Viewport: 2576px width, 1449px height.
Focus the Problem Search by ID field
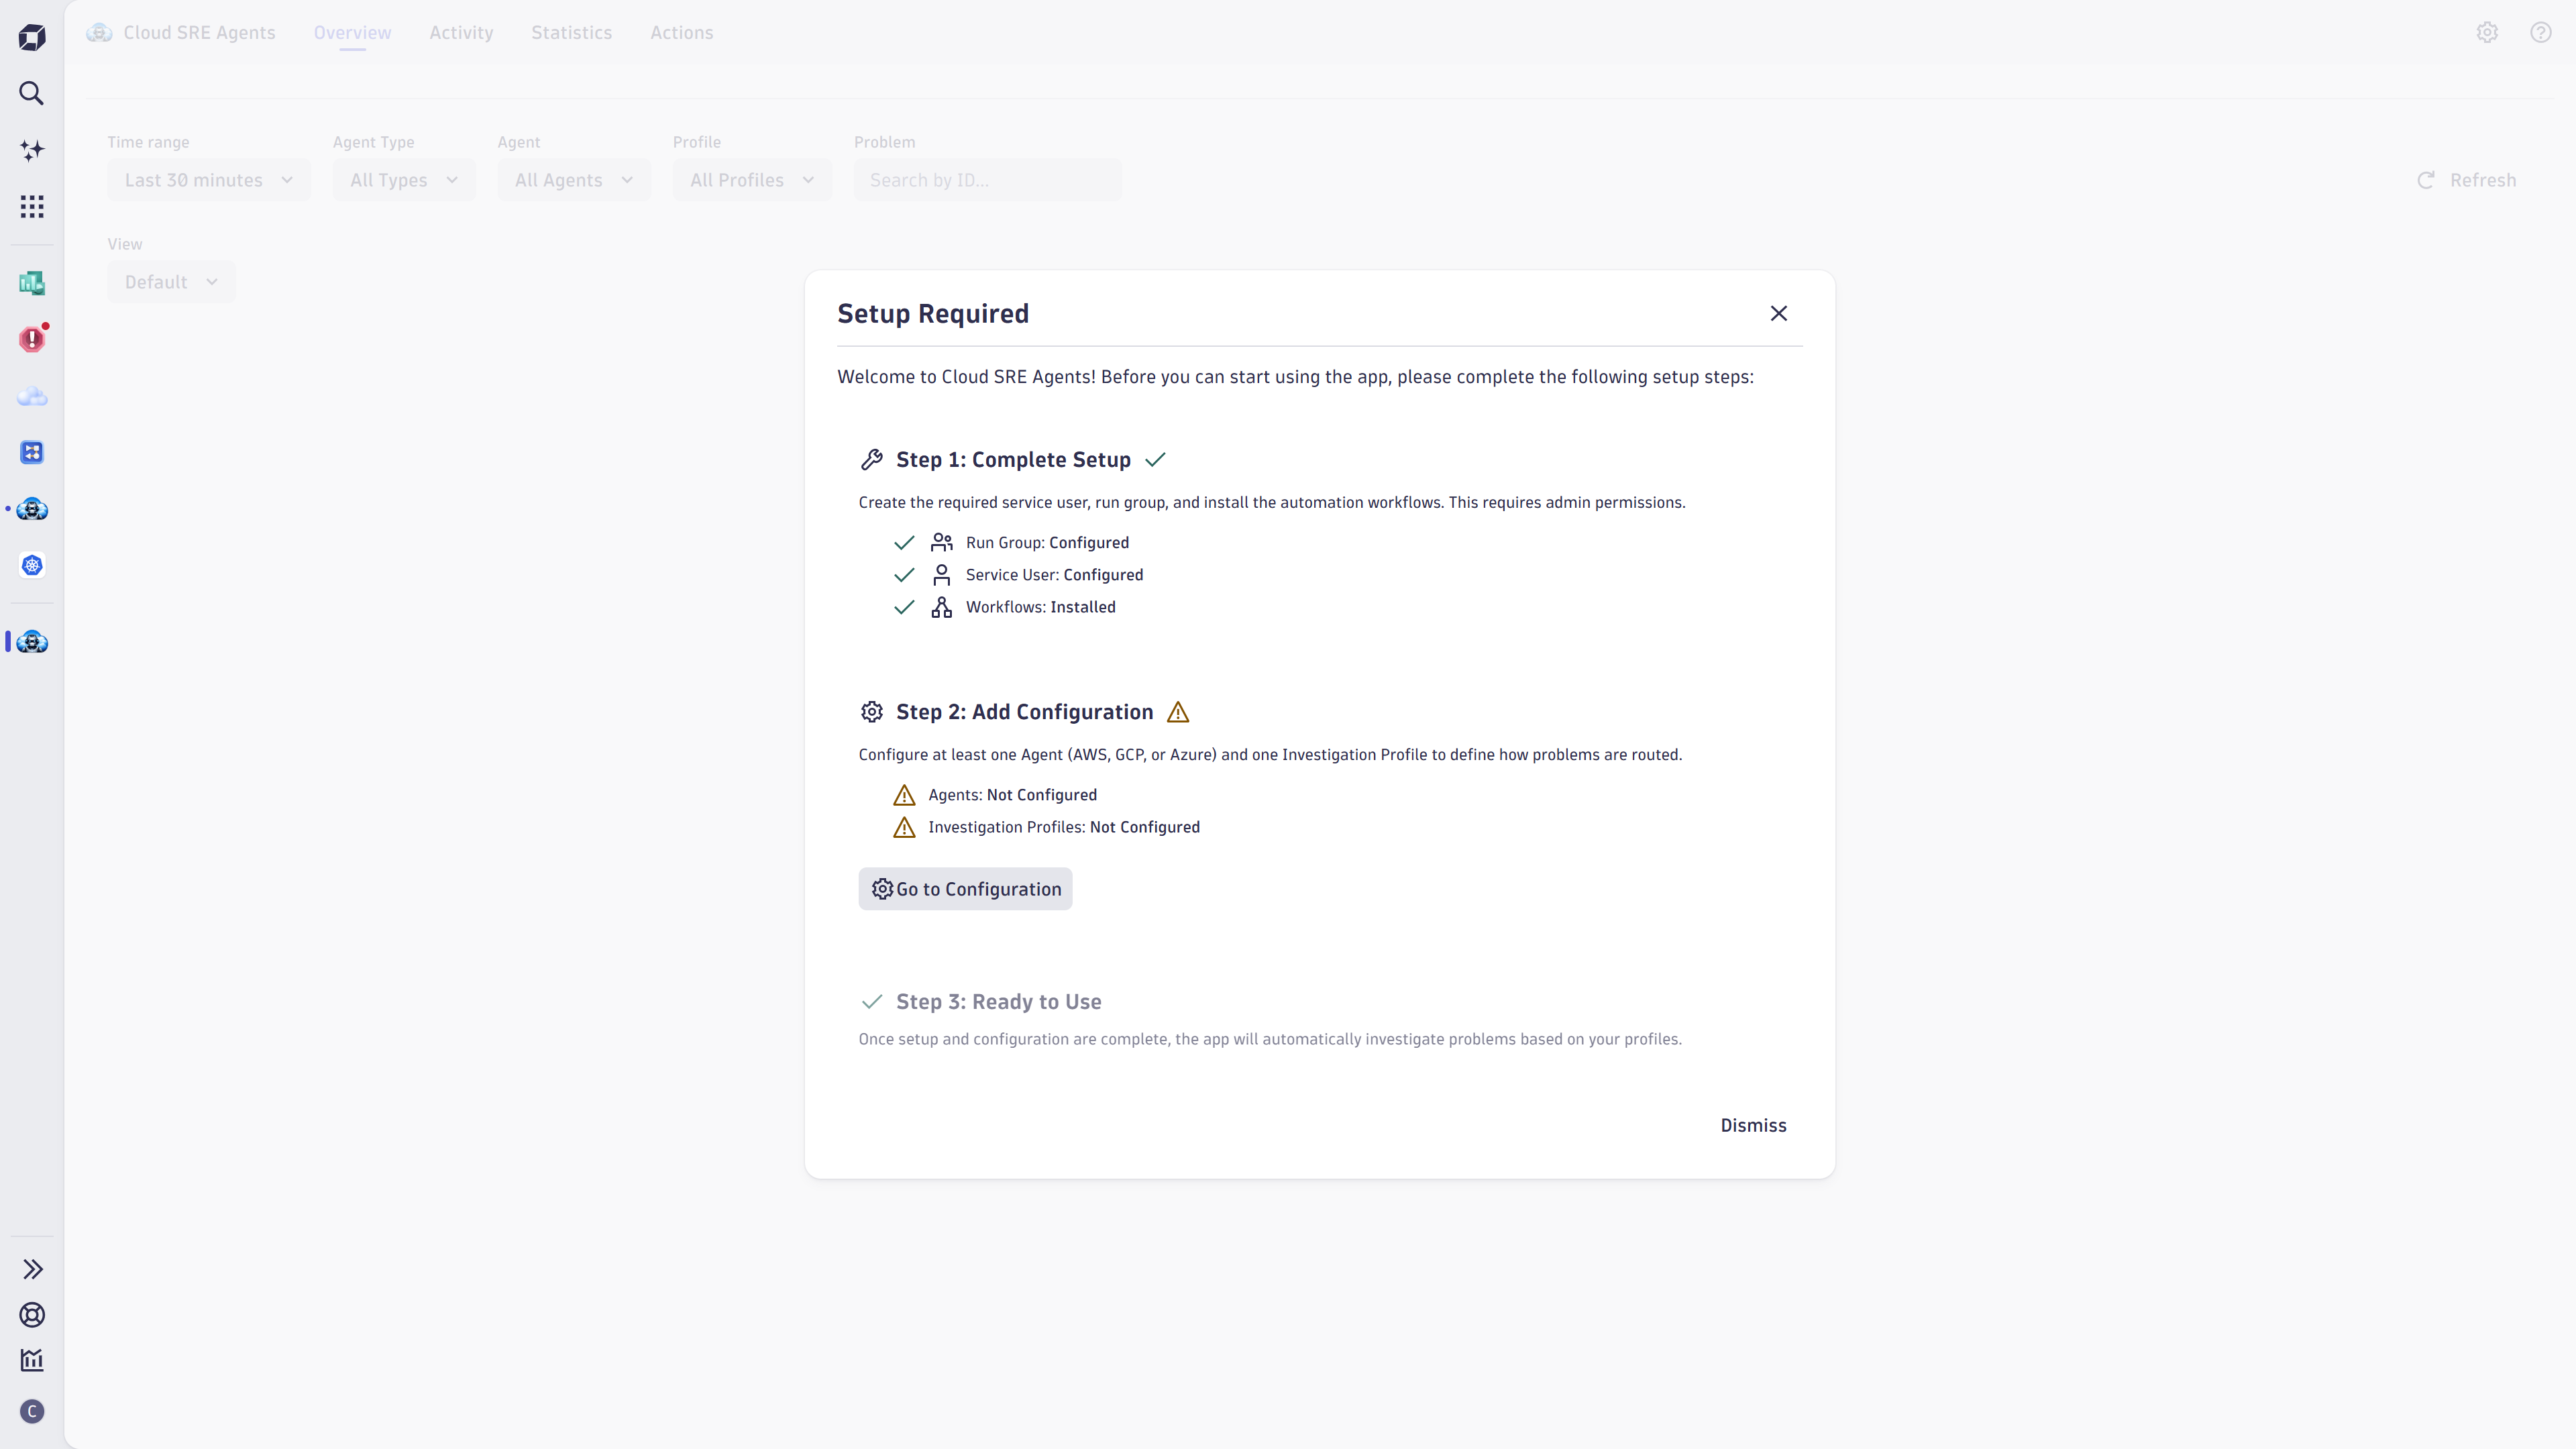(987, 180)
